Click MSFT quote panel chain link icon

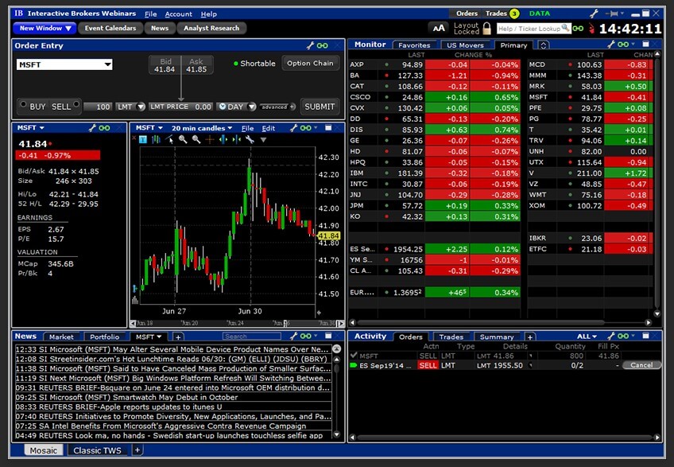[104, 128]
